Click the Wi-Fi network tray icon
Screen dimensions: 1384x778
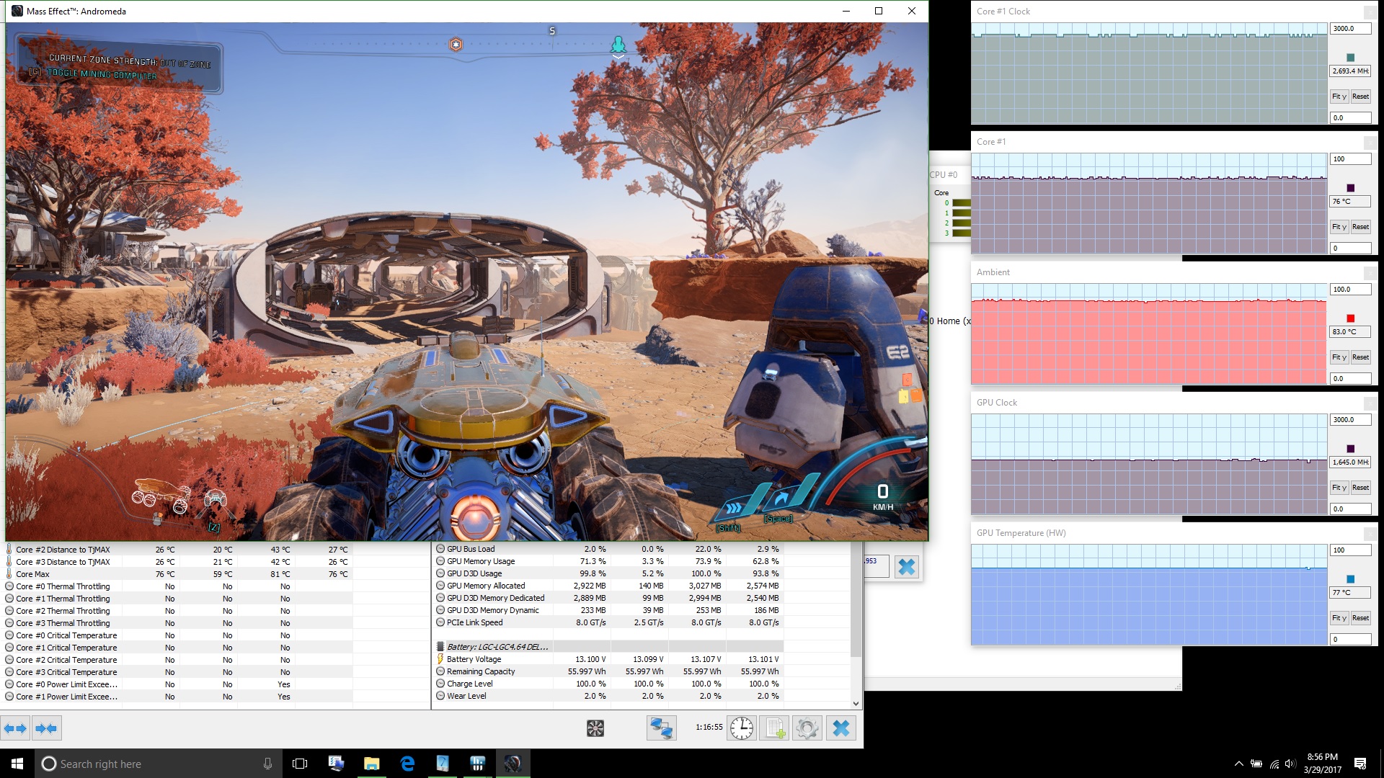[x=1274, y=764]
